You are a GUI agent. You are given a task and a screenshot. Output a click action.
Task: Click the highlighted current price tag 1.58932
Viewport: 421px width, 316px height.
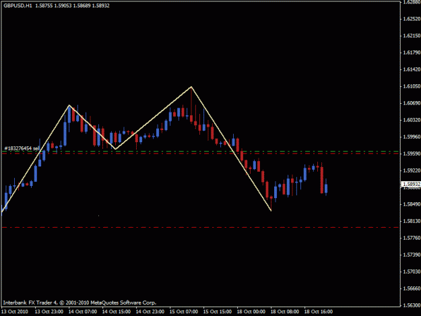tap(411, 184)
